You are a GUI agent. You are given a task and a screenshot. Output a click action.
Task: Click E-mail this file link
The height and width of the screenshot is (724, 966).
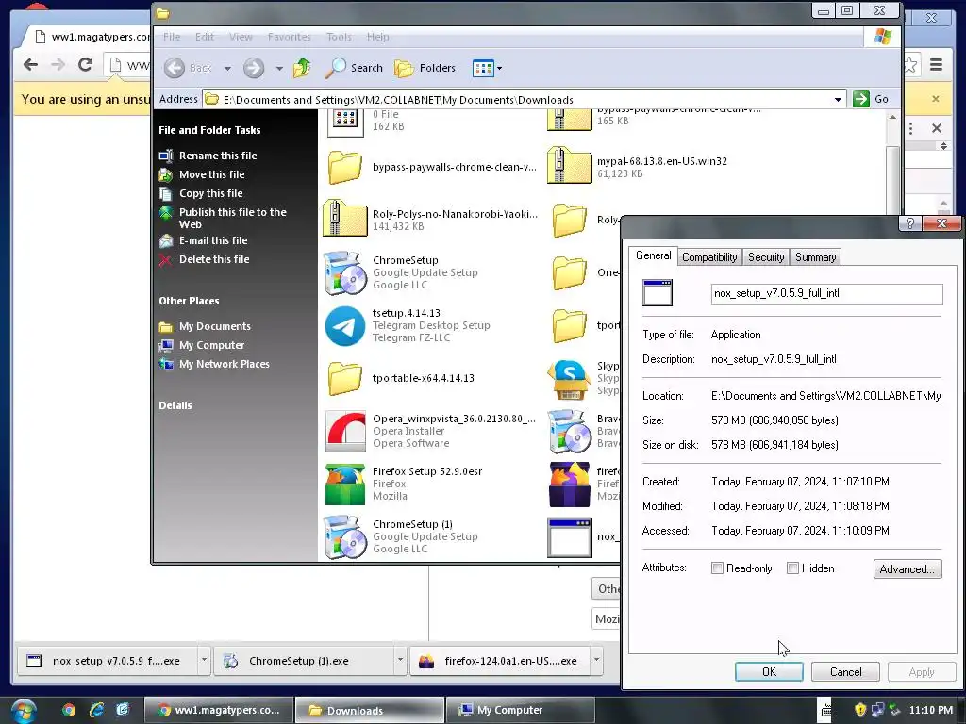(213, 240)
